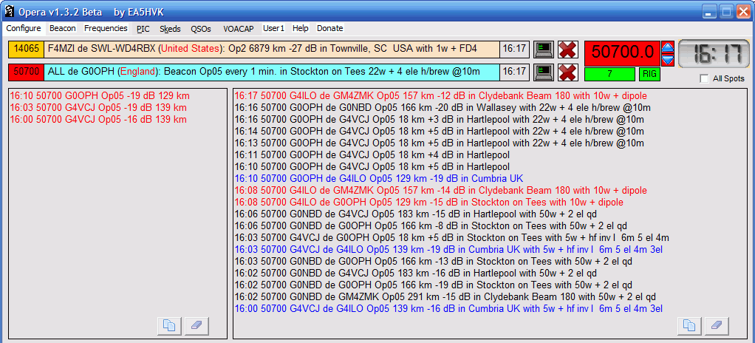Decrease frequency with the down arrow
Screen dimensions: 755x343
[668, 60]
